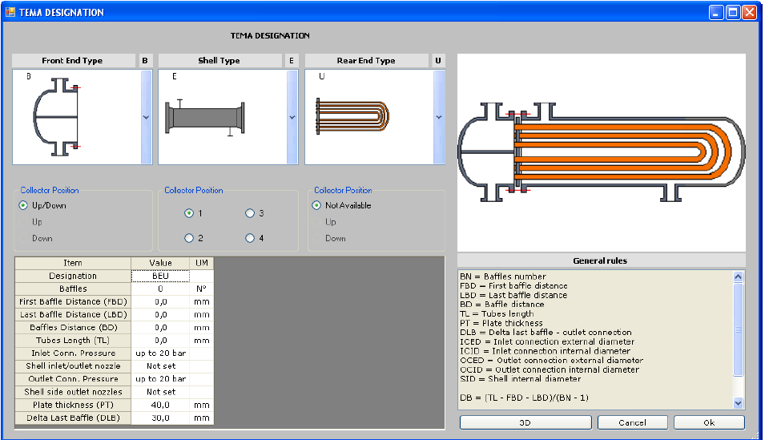765x440 pixels.
Task: Minimize the TEMA Designation window
Action: 715,13
